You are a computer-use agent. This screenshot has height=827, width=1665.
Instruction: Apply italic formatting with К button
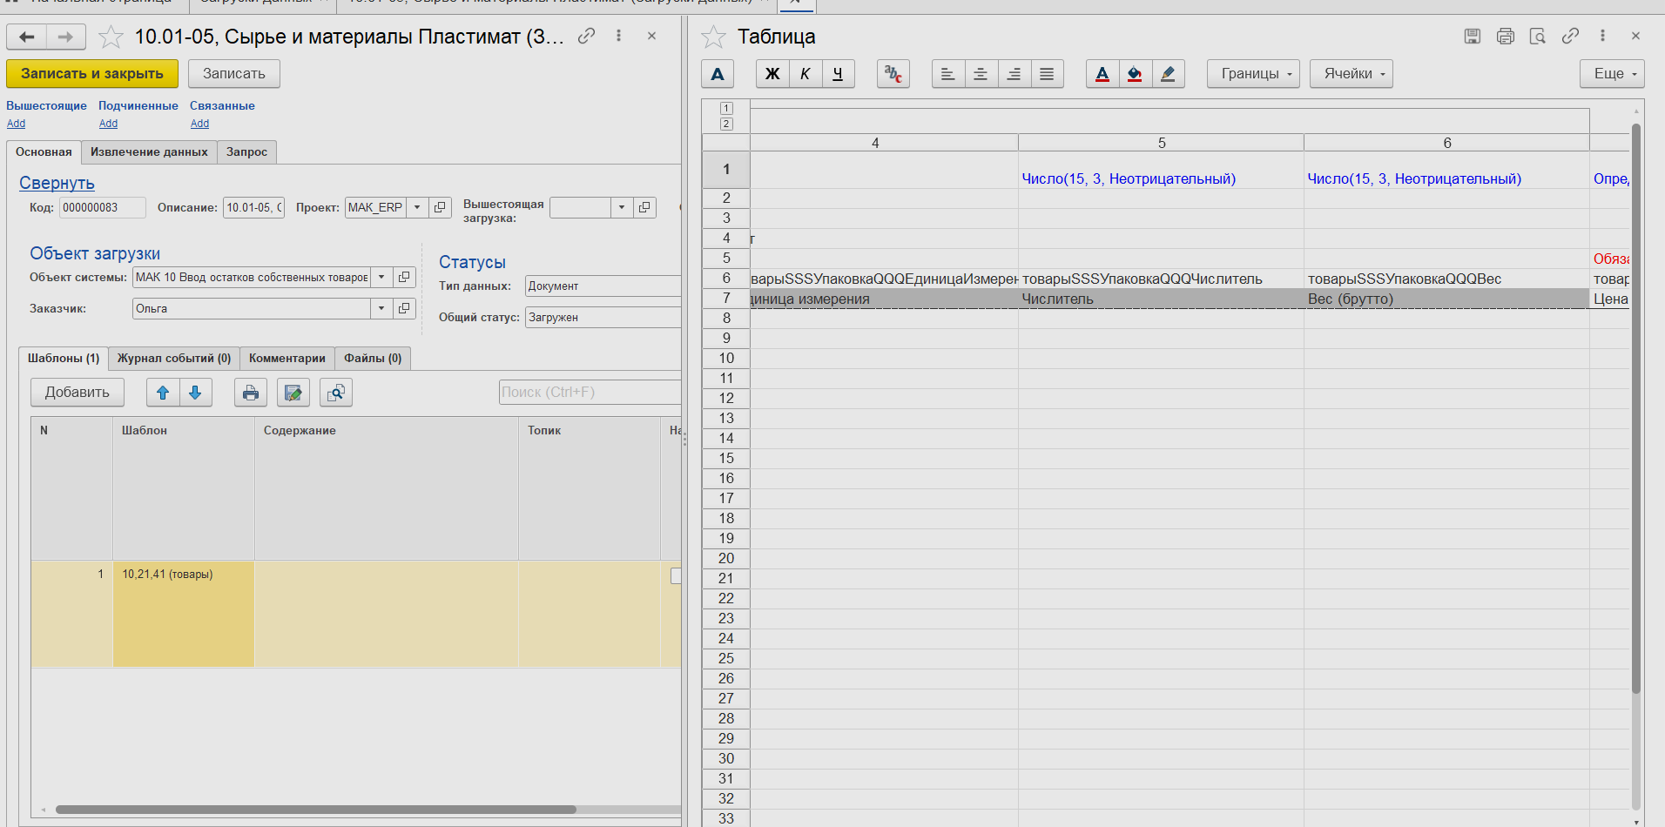tap(806, 74)
